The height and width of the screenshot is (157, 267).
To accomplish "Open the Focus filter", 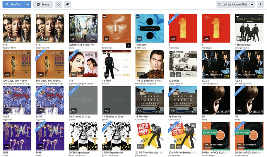I will (43, 4).
